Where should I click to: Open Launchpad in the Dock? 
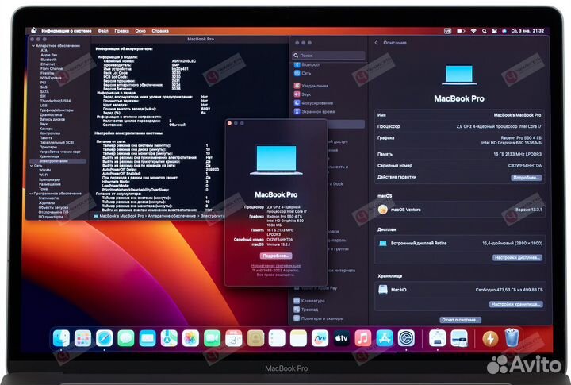[x=83, y=338]
